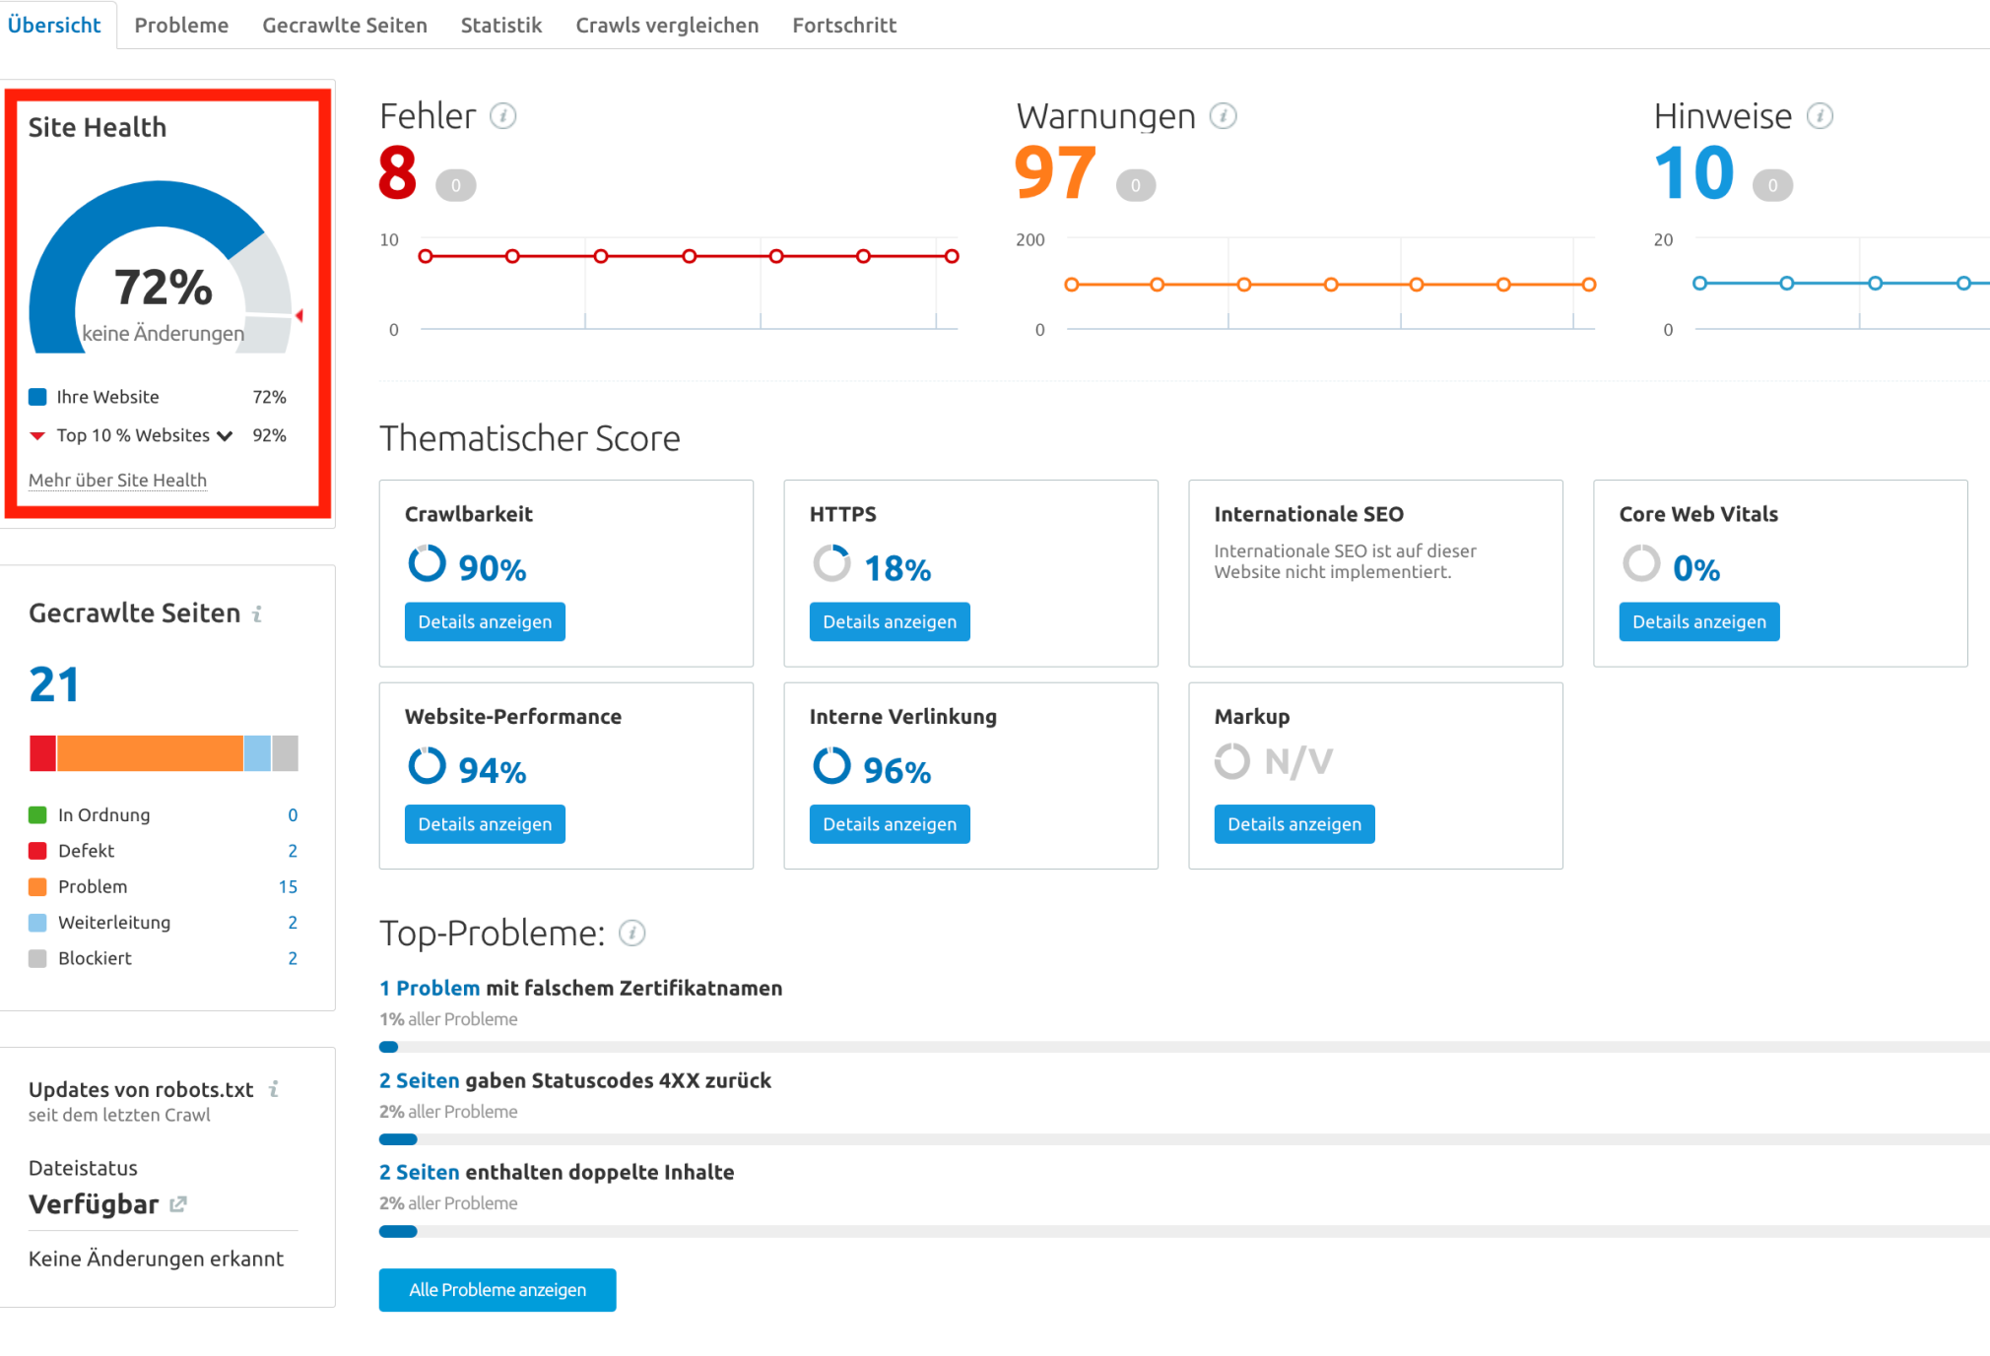
Task: Click the Website-Performance progress ring icon
Action: (x=427, y=766)
